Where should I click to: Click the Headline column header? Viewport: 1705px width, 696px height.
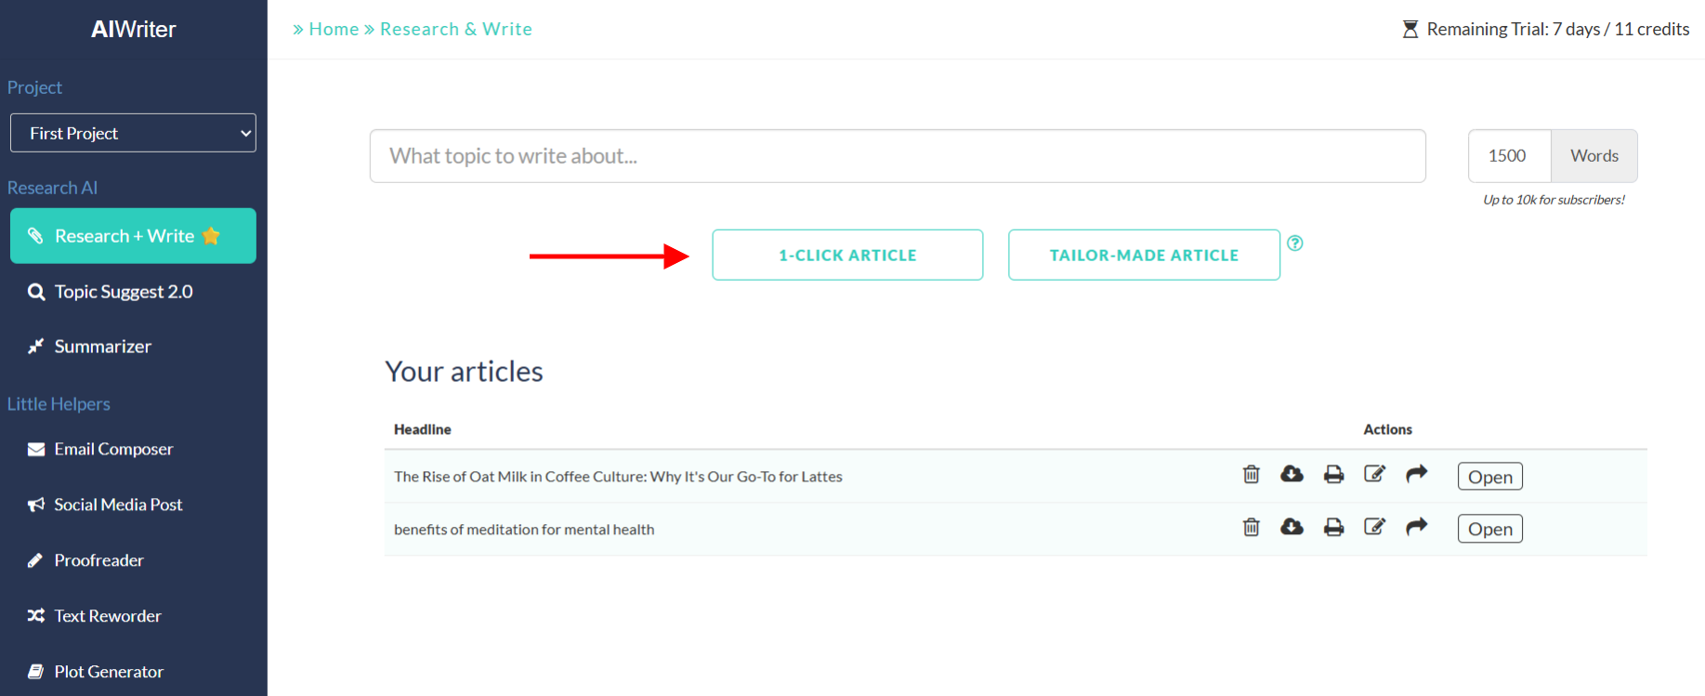click(x=423, y=429)
